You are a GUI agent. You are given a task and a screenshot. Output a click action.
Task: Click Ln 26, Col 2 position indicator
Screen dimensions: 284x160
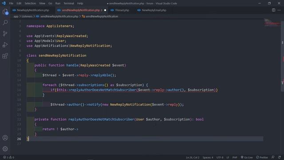(x=193, y=157)
